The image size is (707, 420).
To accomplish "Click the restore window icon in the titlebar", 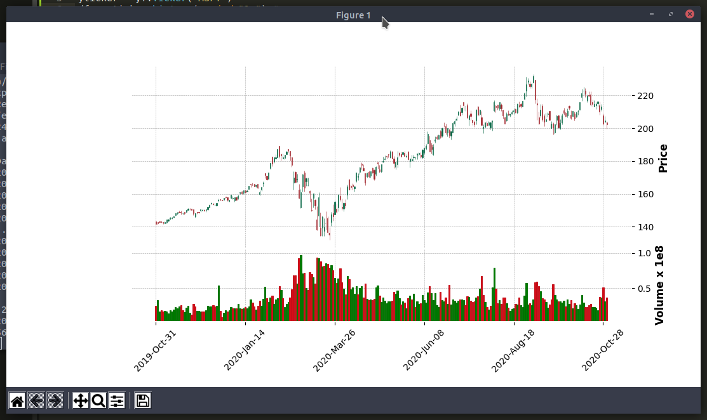I will click(670, 13).
